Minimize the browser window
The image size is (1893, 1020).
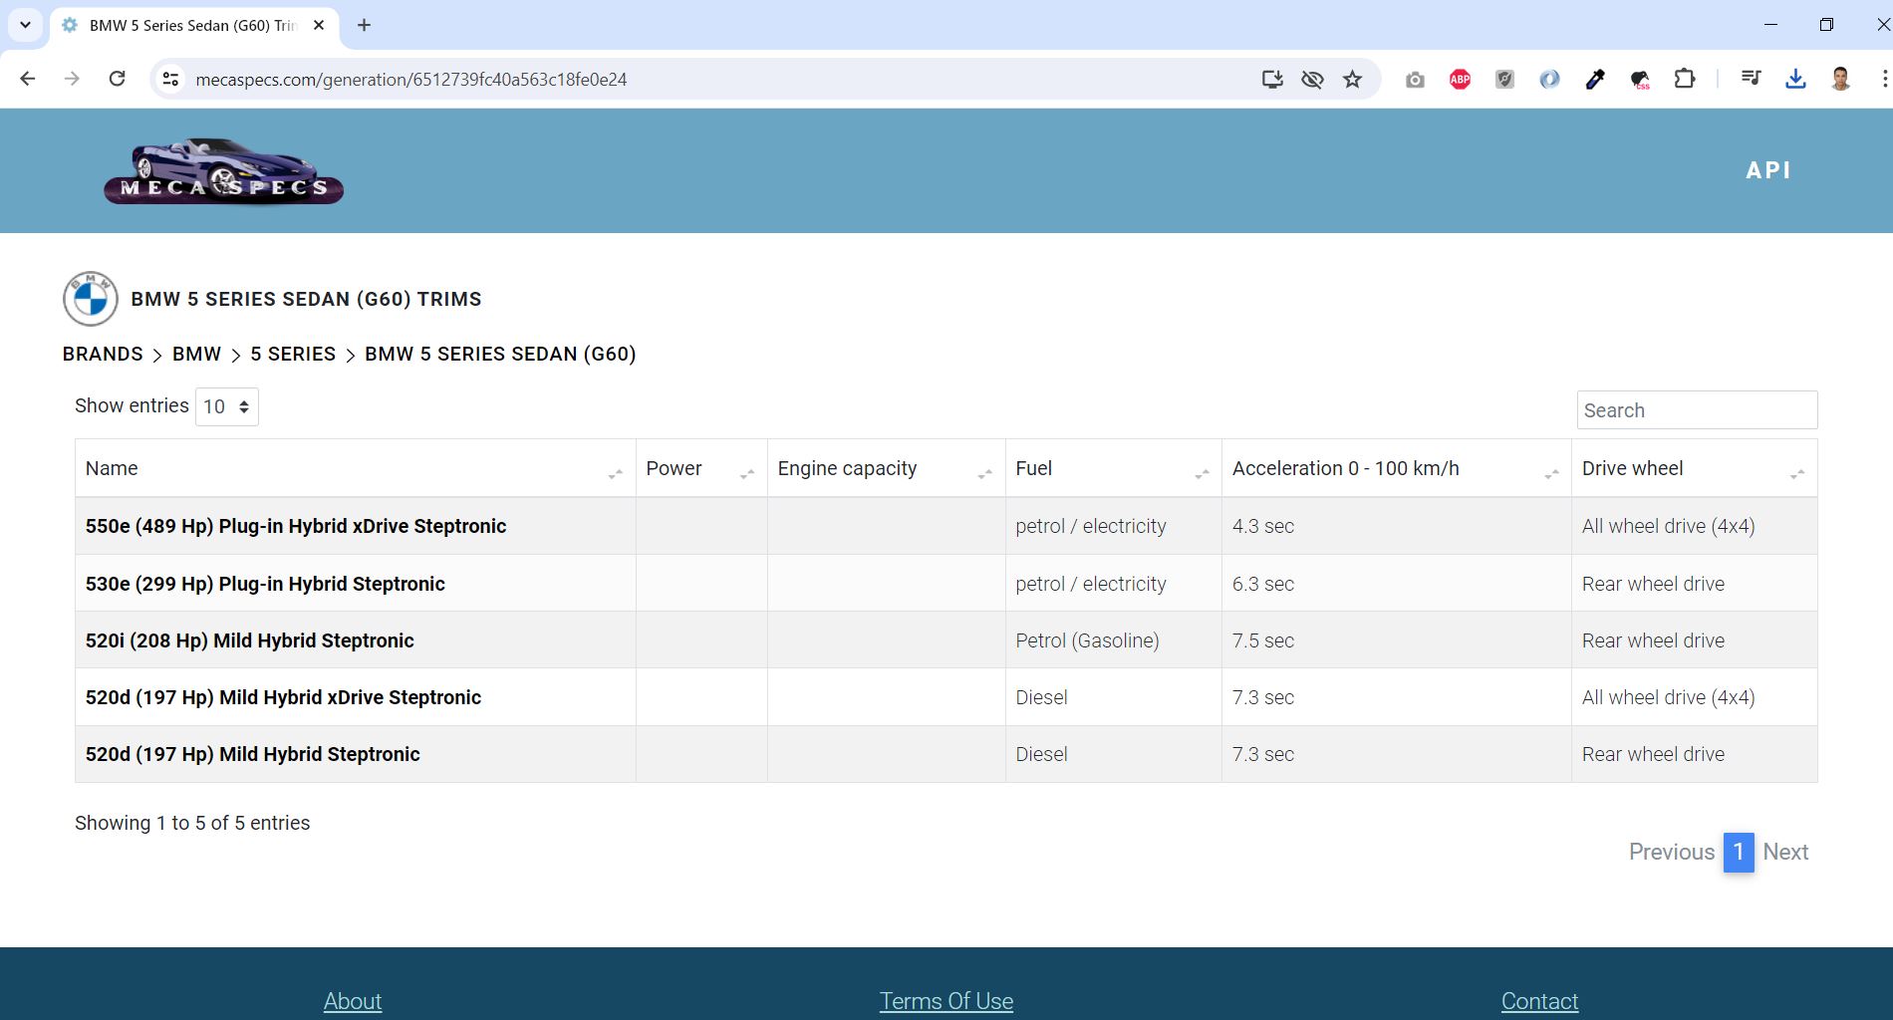(1770, 25)
